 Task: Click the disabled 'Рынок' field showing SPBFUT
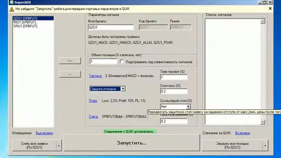point(180,27)
